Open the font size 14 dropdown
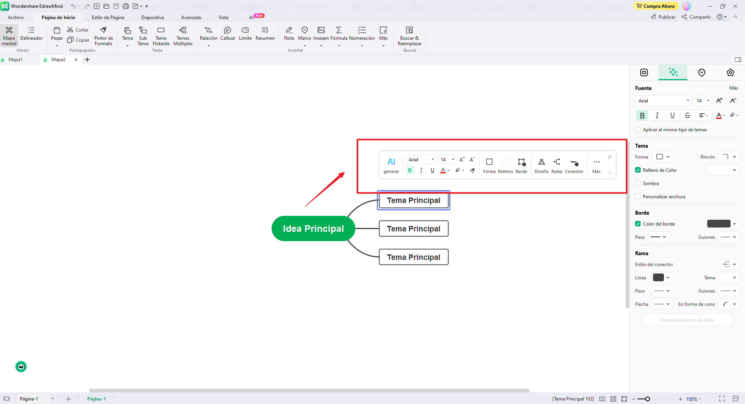This screenshot has width=745, height=404. coord(703,101)
